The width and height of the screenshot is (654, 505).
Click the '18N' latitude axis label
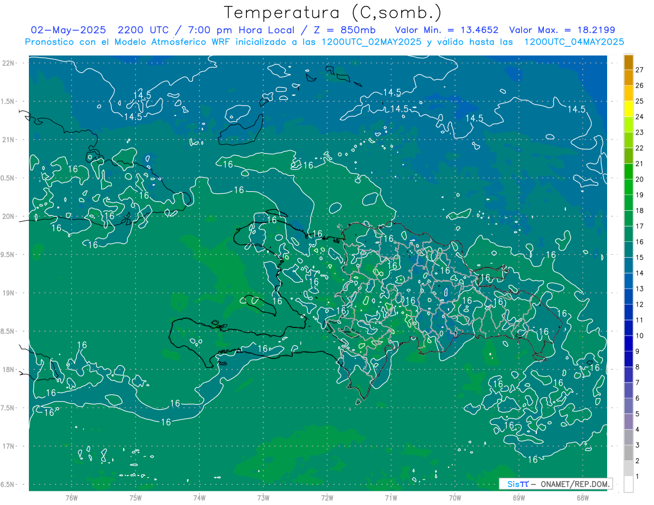pos(9,370)
